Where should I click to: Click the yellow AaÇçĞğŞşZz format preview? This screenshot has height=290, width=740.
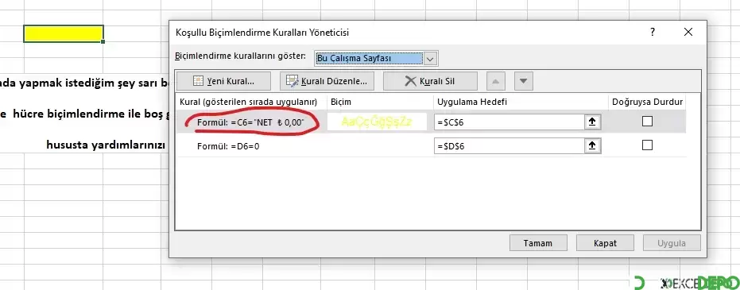[x=377, y=122]
